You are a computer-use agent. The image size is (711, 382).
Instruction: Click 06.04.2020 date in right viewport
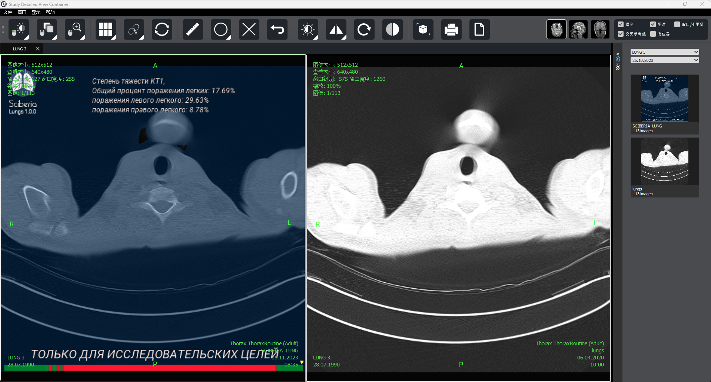tap(590, 358)
